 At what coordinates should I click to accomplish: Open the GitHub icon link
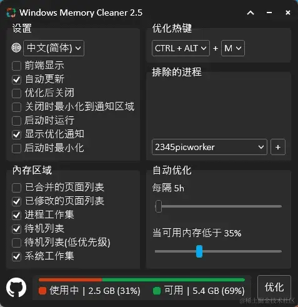click(16, 288)
